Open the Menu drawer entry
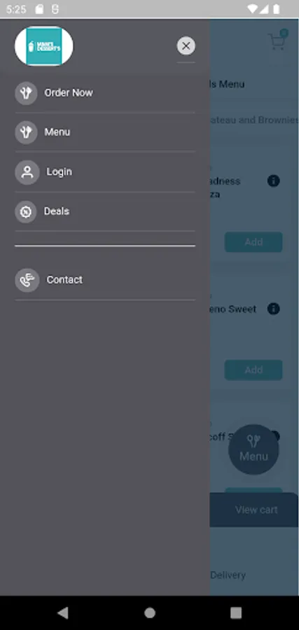This screenshot has height=630, width=299. click(x=57, y=132)
